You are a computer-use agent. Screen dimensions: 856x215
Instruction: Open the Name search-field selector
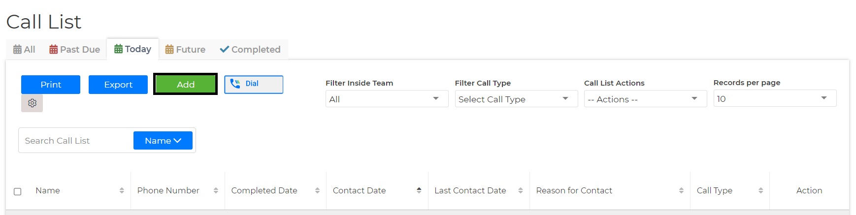click(x=163, y=141)
